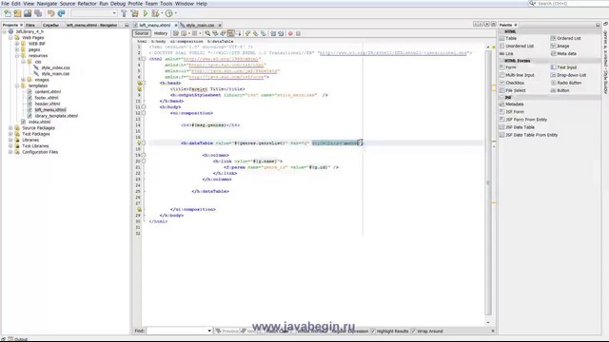The width and height of the screenshot is (609, 342).
Task: Open the Tools menu
Action: pos(166,4)
